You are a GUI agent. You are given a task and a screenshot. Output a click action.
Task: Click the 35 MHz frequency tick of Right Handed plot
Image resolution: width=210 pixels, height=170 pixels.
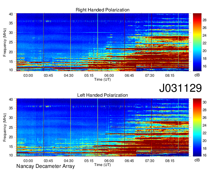(11, 23)
